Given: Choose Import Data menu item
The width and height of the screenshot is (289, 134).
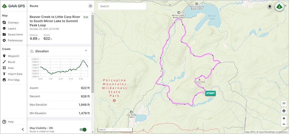Looking at the screenshot, I should pyautogui.click(x=15, y=74).
